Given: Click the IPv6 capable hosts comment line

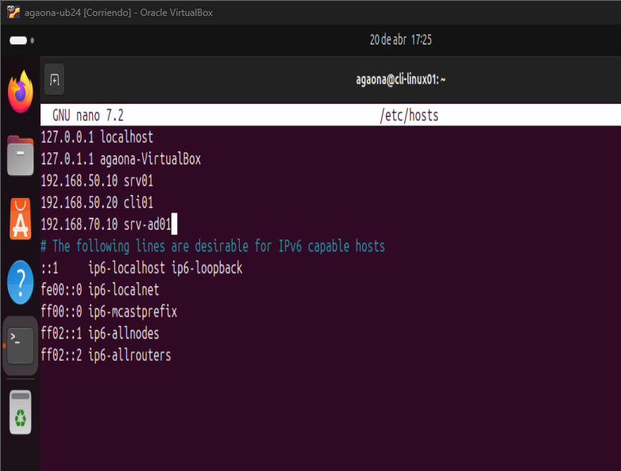Looking at the screenshot, I should pos(213,247).
